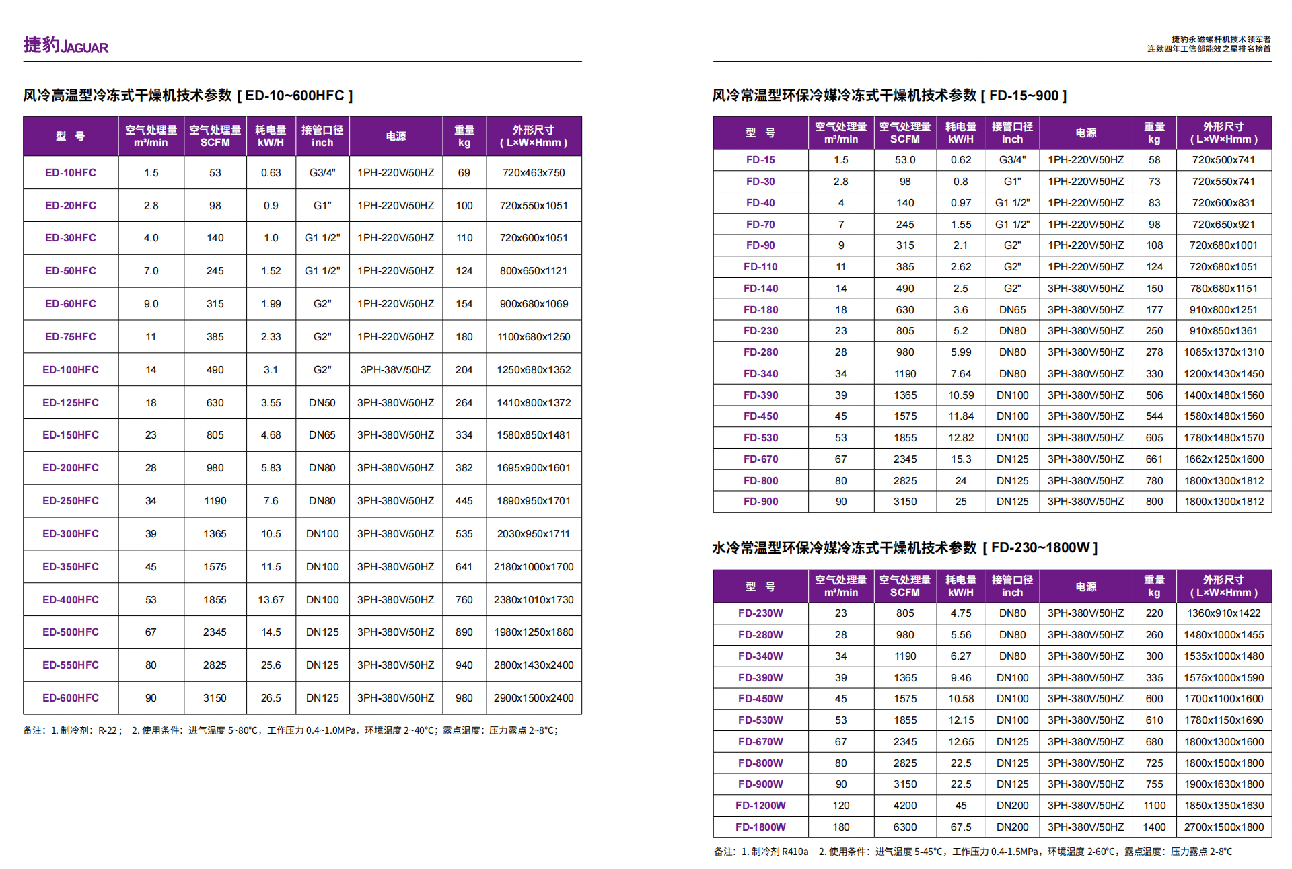Select the dimension 2900x1500x2400 cell

click(x=534, y=698)
